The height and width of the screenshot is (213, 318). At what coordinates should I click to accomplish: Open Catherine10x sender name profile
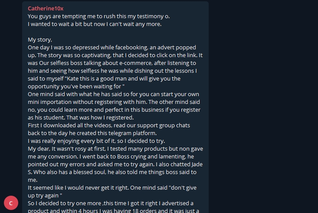coord(46,9)
